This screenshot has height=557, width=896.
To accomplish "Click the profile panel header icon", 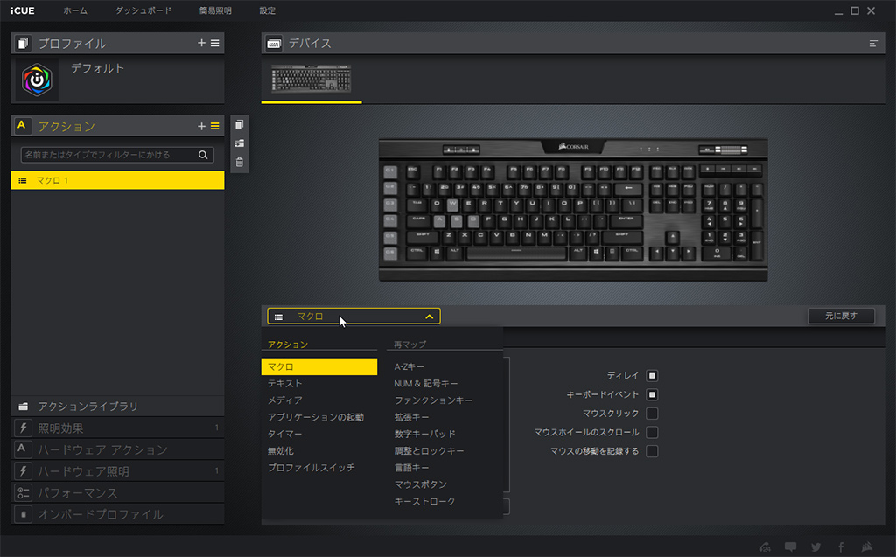I will point(23,44).
